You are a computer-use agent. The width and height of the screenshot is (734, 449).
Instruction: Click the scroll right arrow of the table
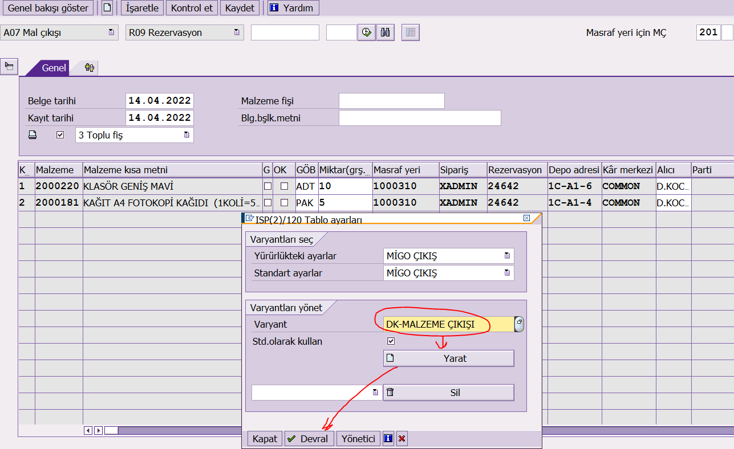(x=98, y=430)
